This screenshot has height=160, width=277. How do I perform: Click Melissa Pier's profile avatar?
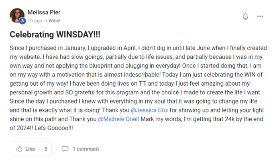click(x=17, y=16)
